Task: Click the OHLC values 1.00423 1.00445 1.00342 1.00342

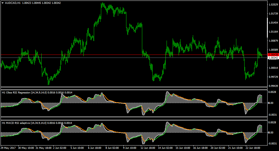Action: tap(42, 3)
